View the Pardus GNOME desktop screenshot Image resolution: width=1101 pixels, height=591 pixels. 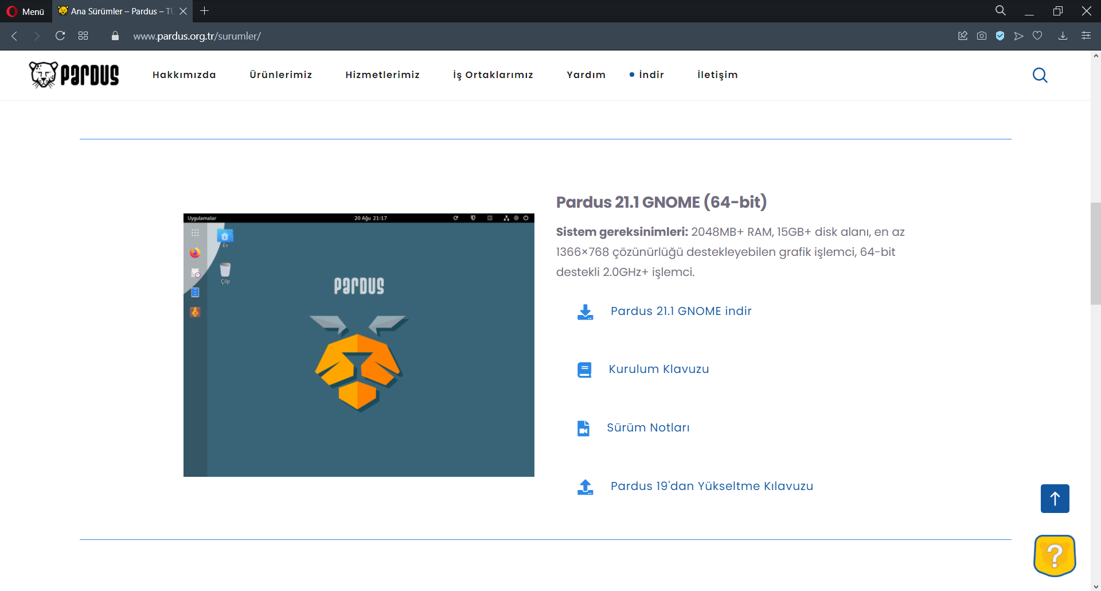[x=359, y=345]
